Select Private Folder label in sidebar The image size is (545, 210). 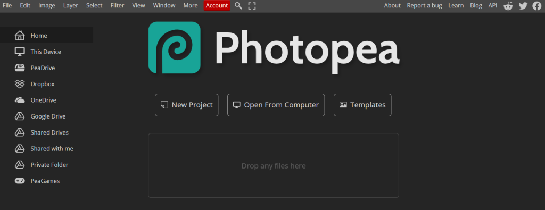(x=49, y=165)
